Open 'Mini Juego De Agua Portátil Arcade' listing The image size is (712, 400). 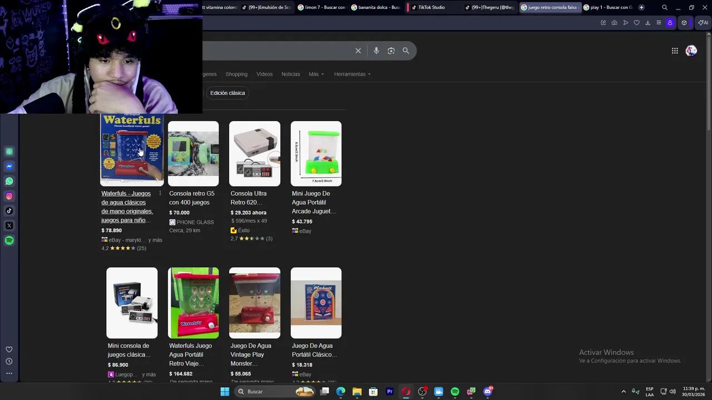(314, 202)
